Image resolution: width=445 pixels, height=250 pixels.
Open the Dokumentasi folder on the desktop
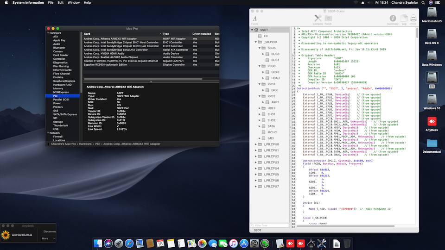(x=432, y=144)
